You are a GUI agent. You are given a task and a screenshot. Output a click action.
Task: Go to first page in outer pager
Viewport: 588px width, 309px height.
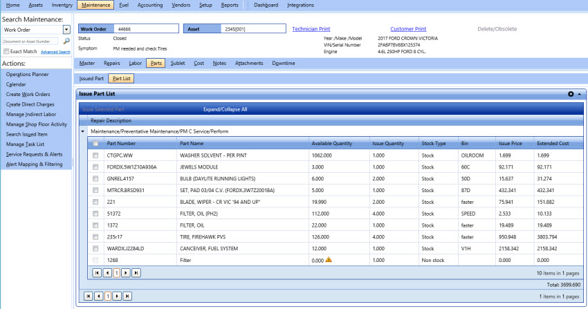[x=88, y=297]
